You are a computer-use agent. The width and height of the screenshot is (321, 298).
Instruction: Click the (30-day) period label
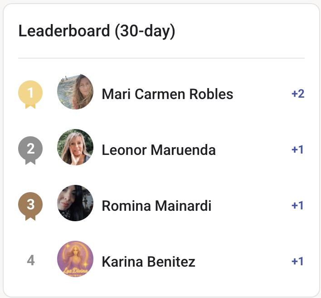tap(145, 31)
